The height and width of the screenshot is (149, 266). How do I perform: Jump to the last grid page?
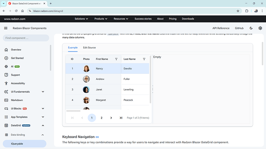click(x=121, y=118)
